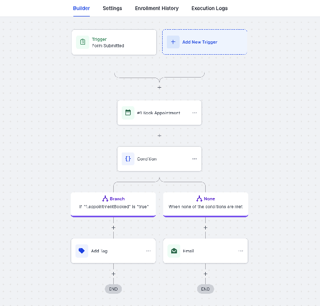The width and height of the screenshot is (320, 306).
Task: Add a step after the Add Tag action
Action: point(113,274)
